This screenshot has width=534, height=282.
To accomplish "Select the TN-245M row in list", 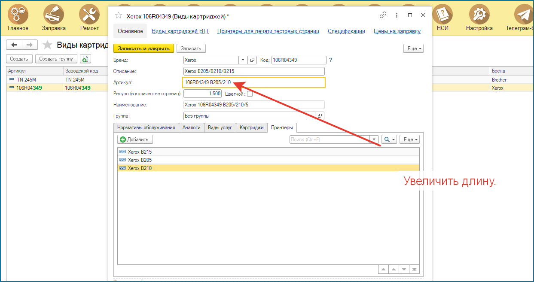I will pyautogui.click(x=57, y=80).
